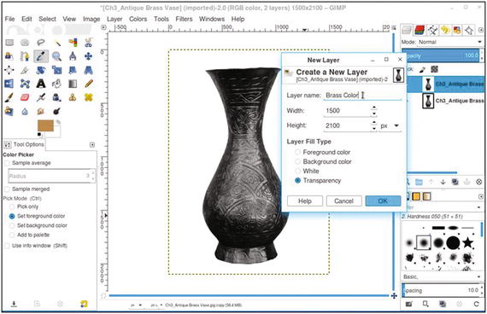
Task: Select the Free Select lasso tool
Action: coord(41,43)
